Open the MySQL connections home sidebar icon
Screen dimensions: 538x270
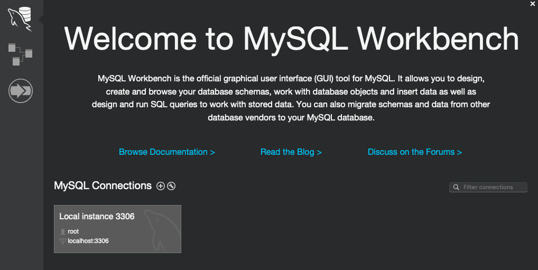tap(20, 19)
